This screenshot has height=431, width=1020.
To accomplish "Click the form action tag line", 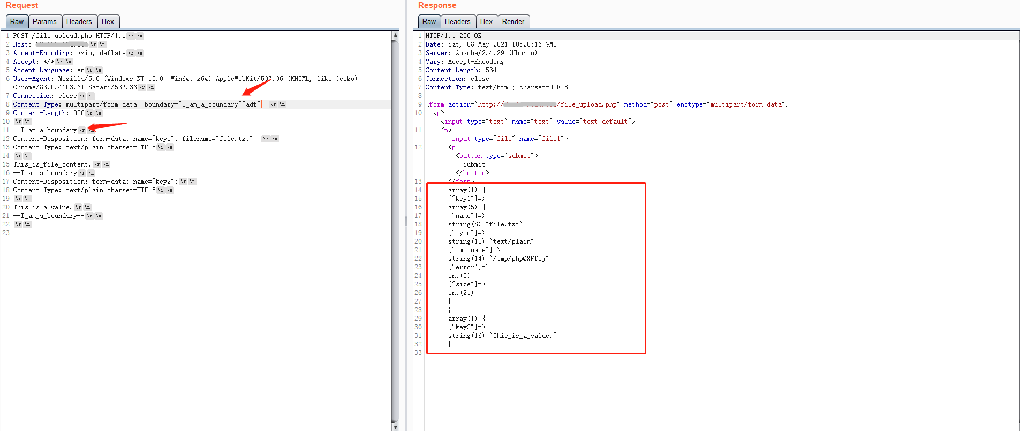I will point(607,104).
